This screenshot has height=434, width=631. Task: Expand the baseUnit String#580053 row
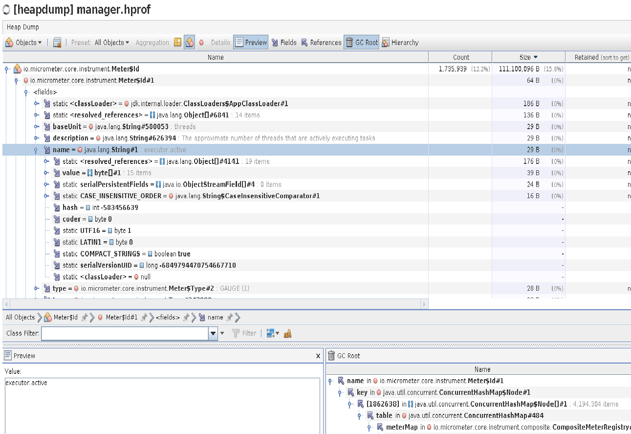(x=37, y=127)
